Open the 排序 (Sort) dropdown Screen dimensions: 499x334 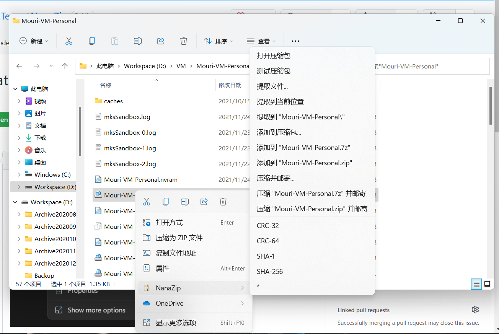coord(218,41)
